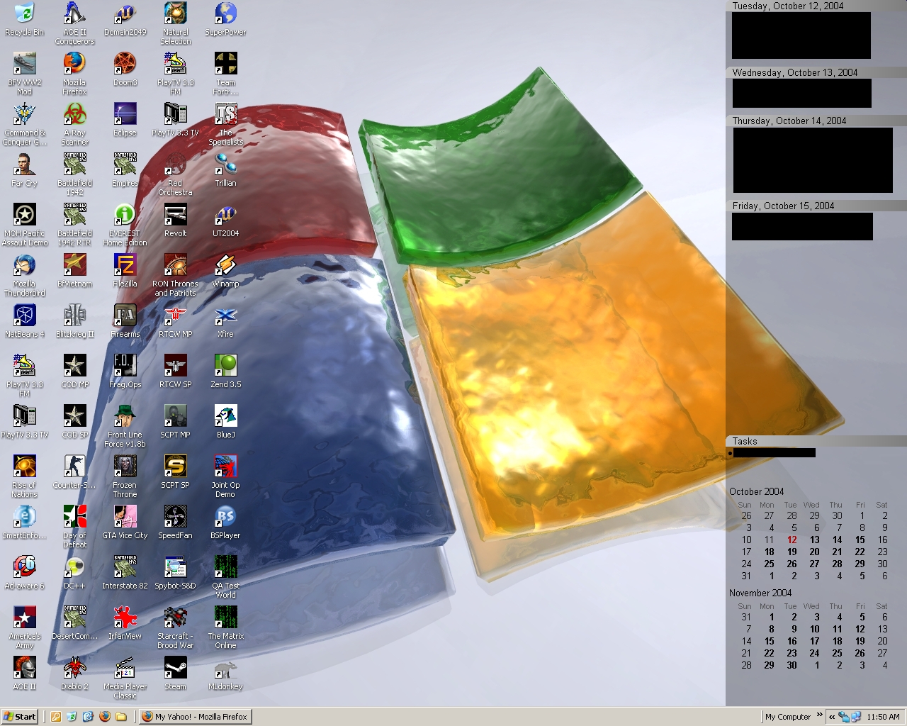The width and height of the screenshot is (907, 726).
Task: Launch Counter-Strike desktop shortcut
Action: point(74,472)
